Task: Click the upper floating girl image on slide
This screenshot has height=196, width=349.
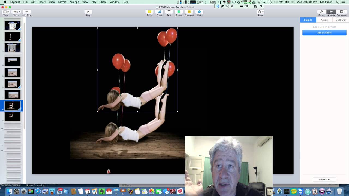Action: [x=138, y=70]
